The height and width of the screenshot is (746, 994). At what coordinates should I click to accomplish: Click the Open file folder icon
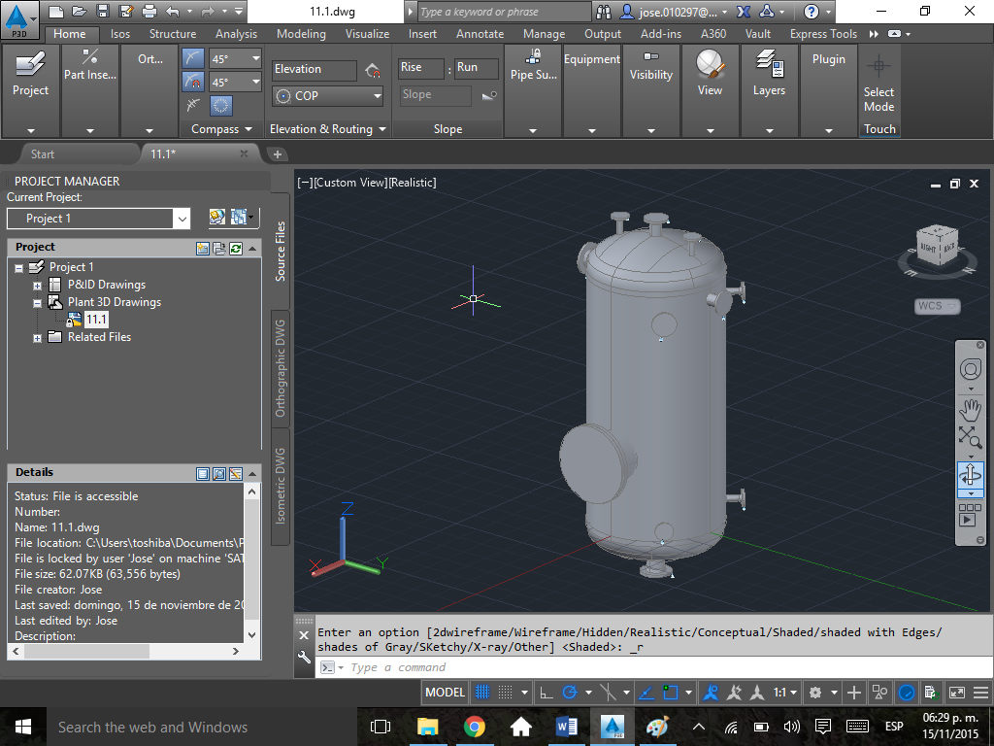point(80,11)
